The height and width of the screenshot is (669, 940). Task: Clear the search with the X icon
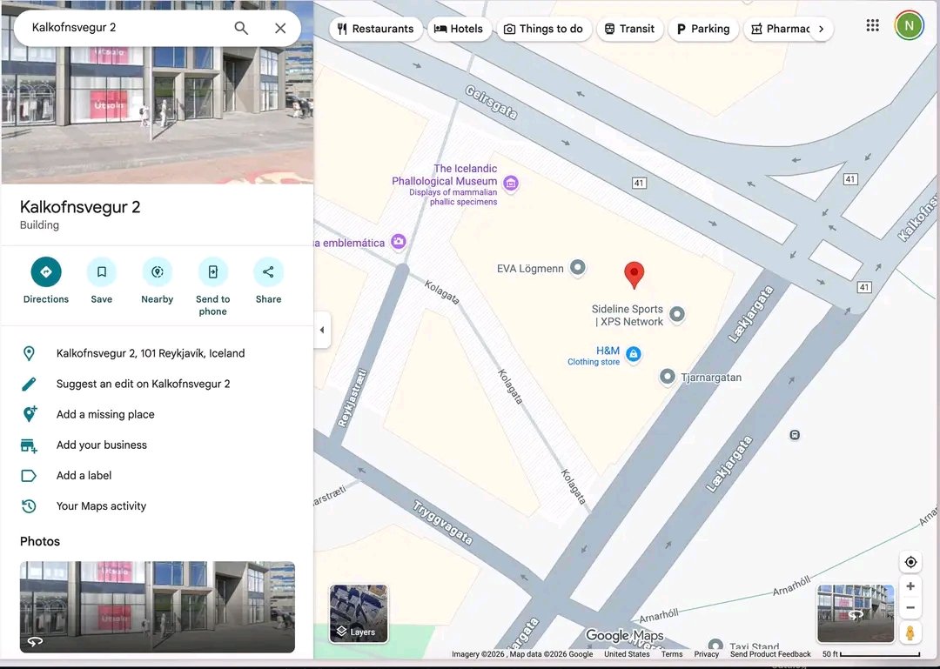(x=280, y=28)
